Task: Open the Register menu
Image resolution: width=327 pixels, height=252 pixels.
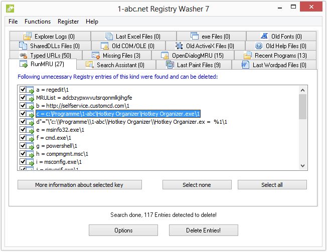Action: pyautogui.click(x=68, y=22)
